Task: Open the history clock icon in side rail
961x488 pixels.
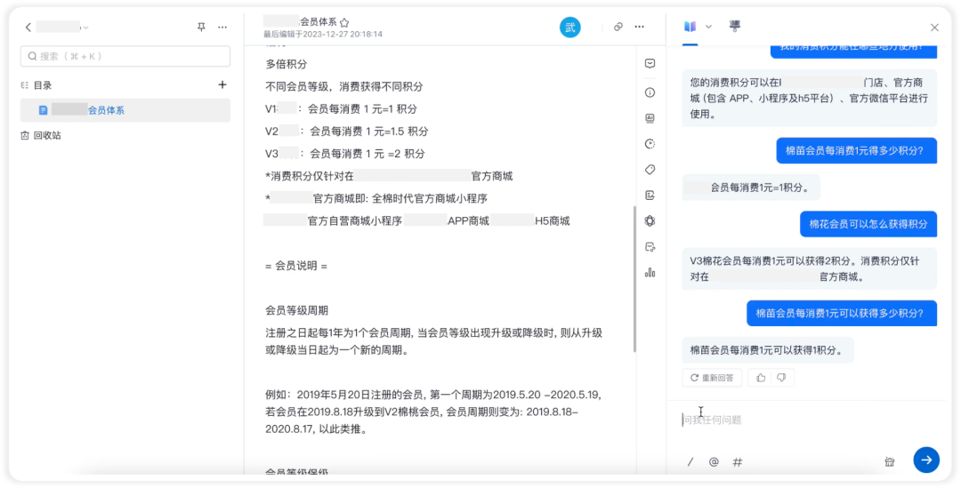Action: (650, 144)
